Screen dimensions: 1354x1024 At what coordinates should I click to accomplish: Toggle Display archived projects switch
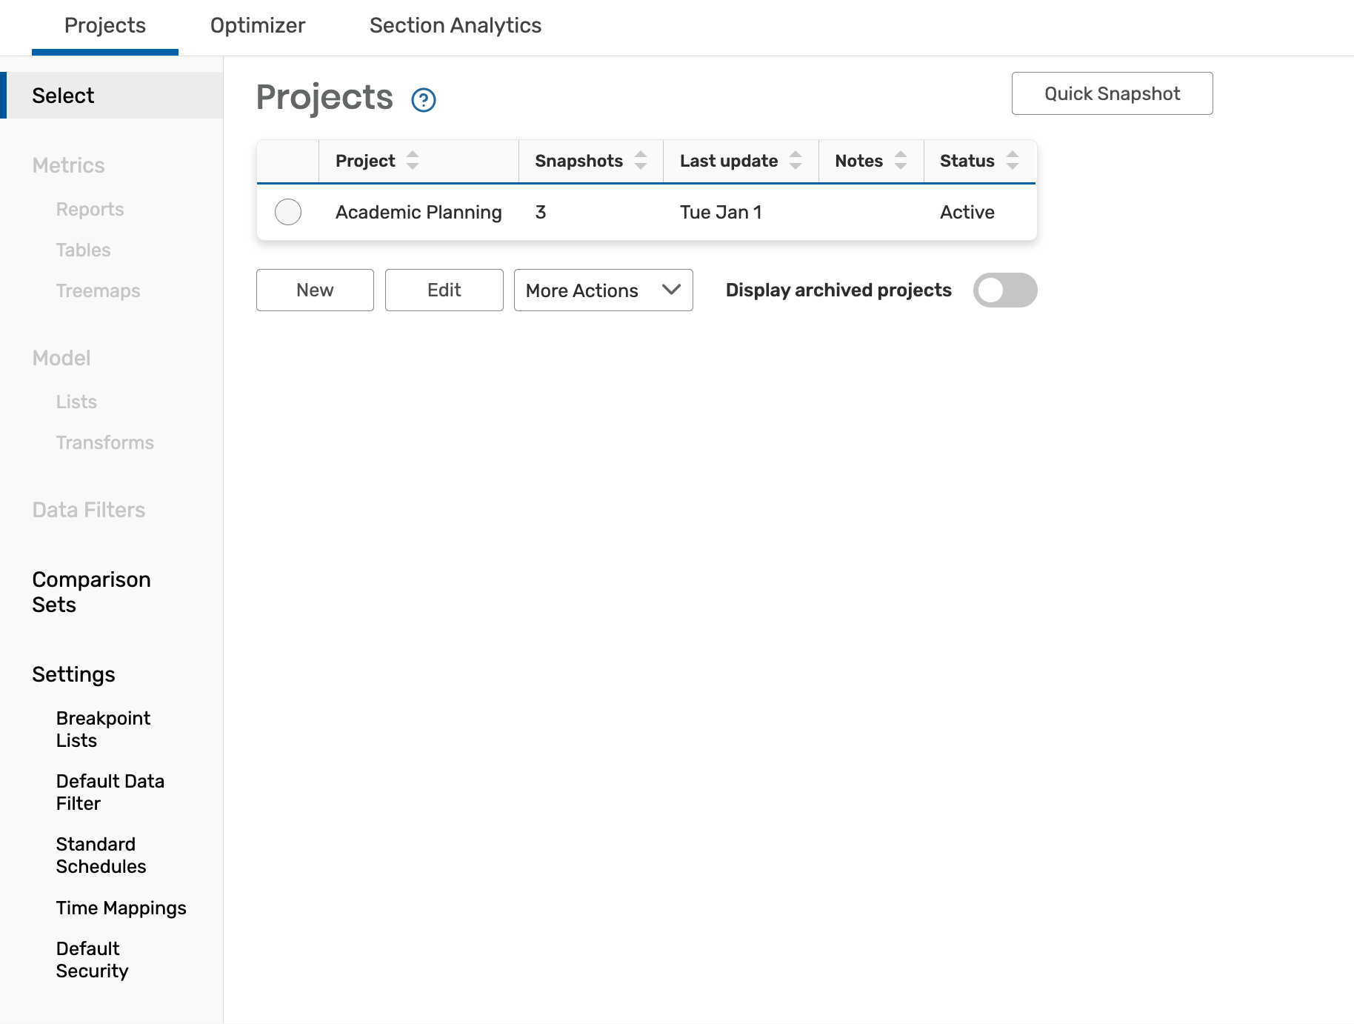click(x=1005, y=290)
